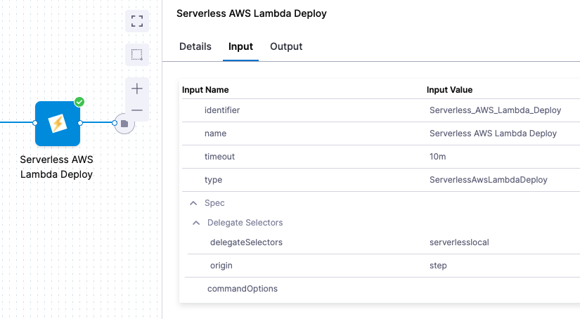580x319 pixels.
Task: Collapse the Delegate Selectors section
Action: (196, 223)
